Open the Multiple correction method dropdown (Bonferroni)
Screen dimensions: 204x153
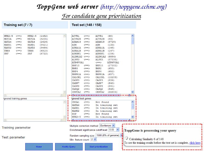[x=107, y=125]
